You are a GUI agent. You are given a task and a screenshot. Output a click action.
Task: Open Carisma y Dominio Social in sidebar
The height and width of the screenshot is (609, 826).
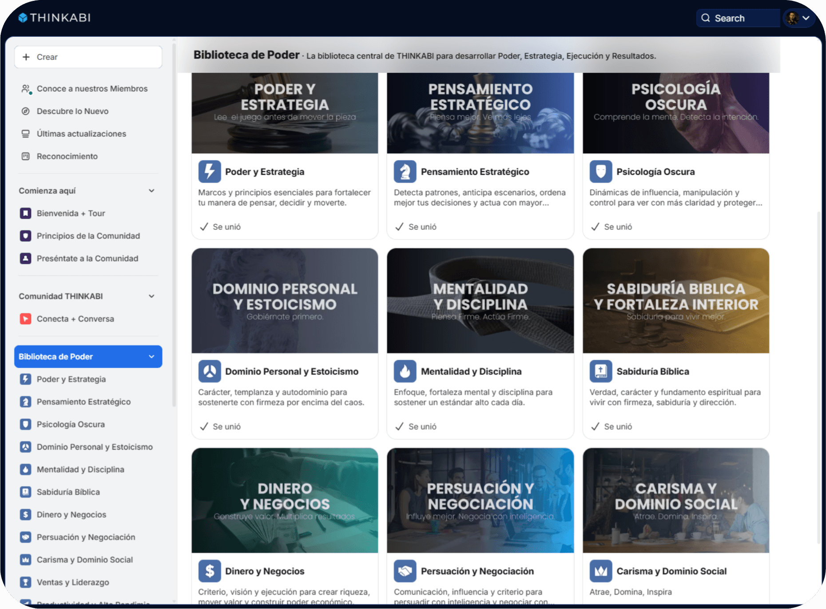(88, 560)
